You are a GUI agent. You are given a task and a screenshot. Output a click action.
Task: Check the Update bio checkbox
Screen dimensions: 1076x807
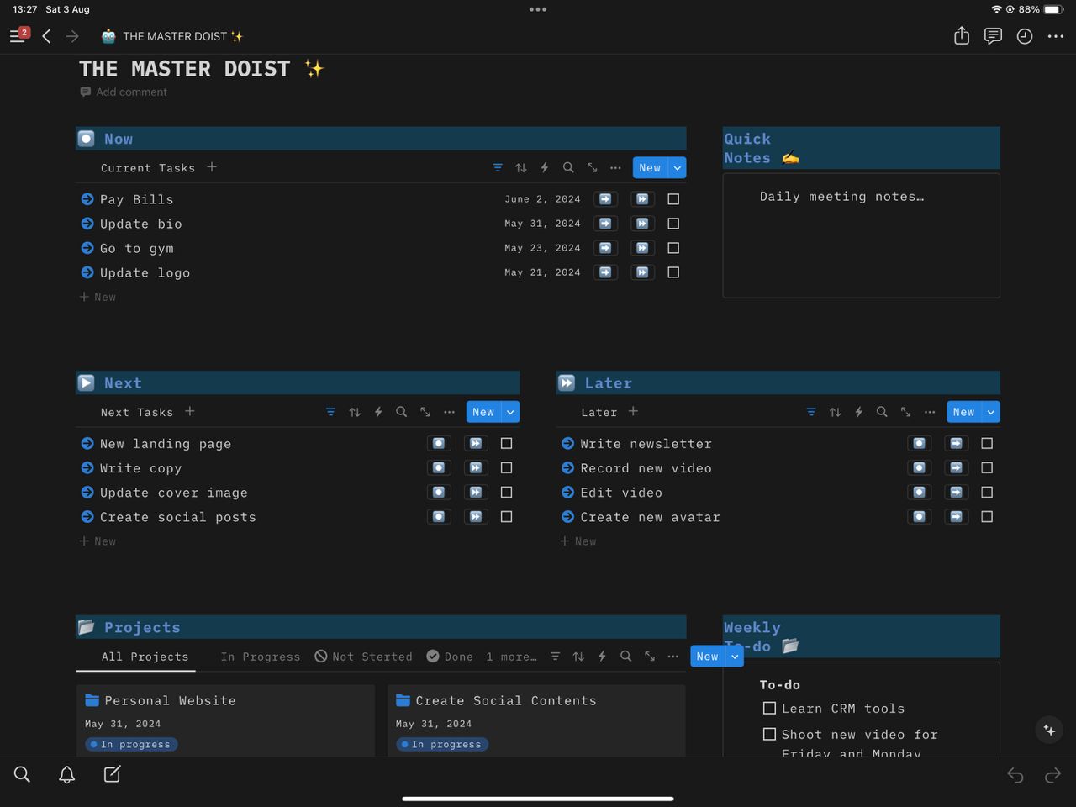(x=673, y=224)
